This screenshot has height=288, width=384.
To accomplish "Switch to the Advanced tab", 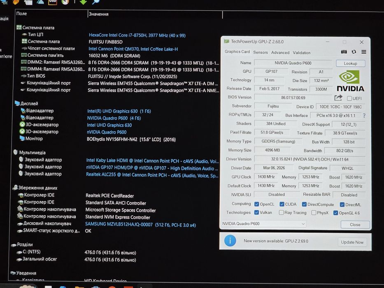I will (x=280, y=52).
